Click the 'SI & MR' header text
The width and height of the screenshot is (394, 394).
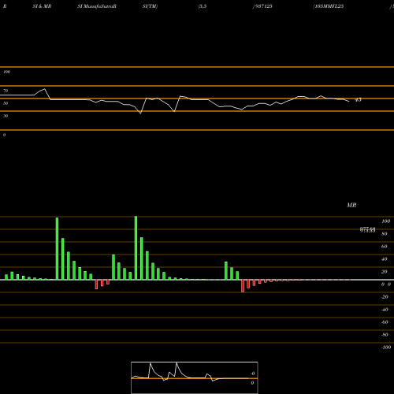pyautogui.click(x=42, y=6)
